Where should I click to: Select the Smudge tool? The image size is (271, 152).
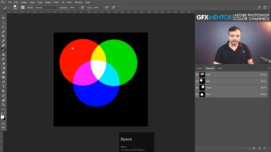tap(3, 73)
